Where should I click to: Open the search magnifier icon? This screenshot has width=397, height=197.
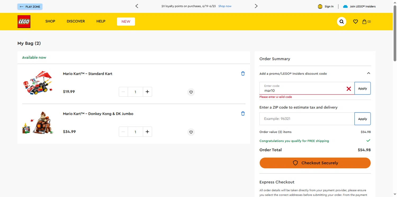[x=341, y=22]
